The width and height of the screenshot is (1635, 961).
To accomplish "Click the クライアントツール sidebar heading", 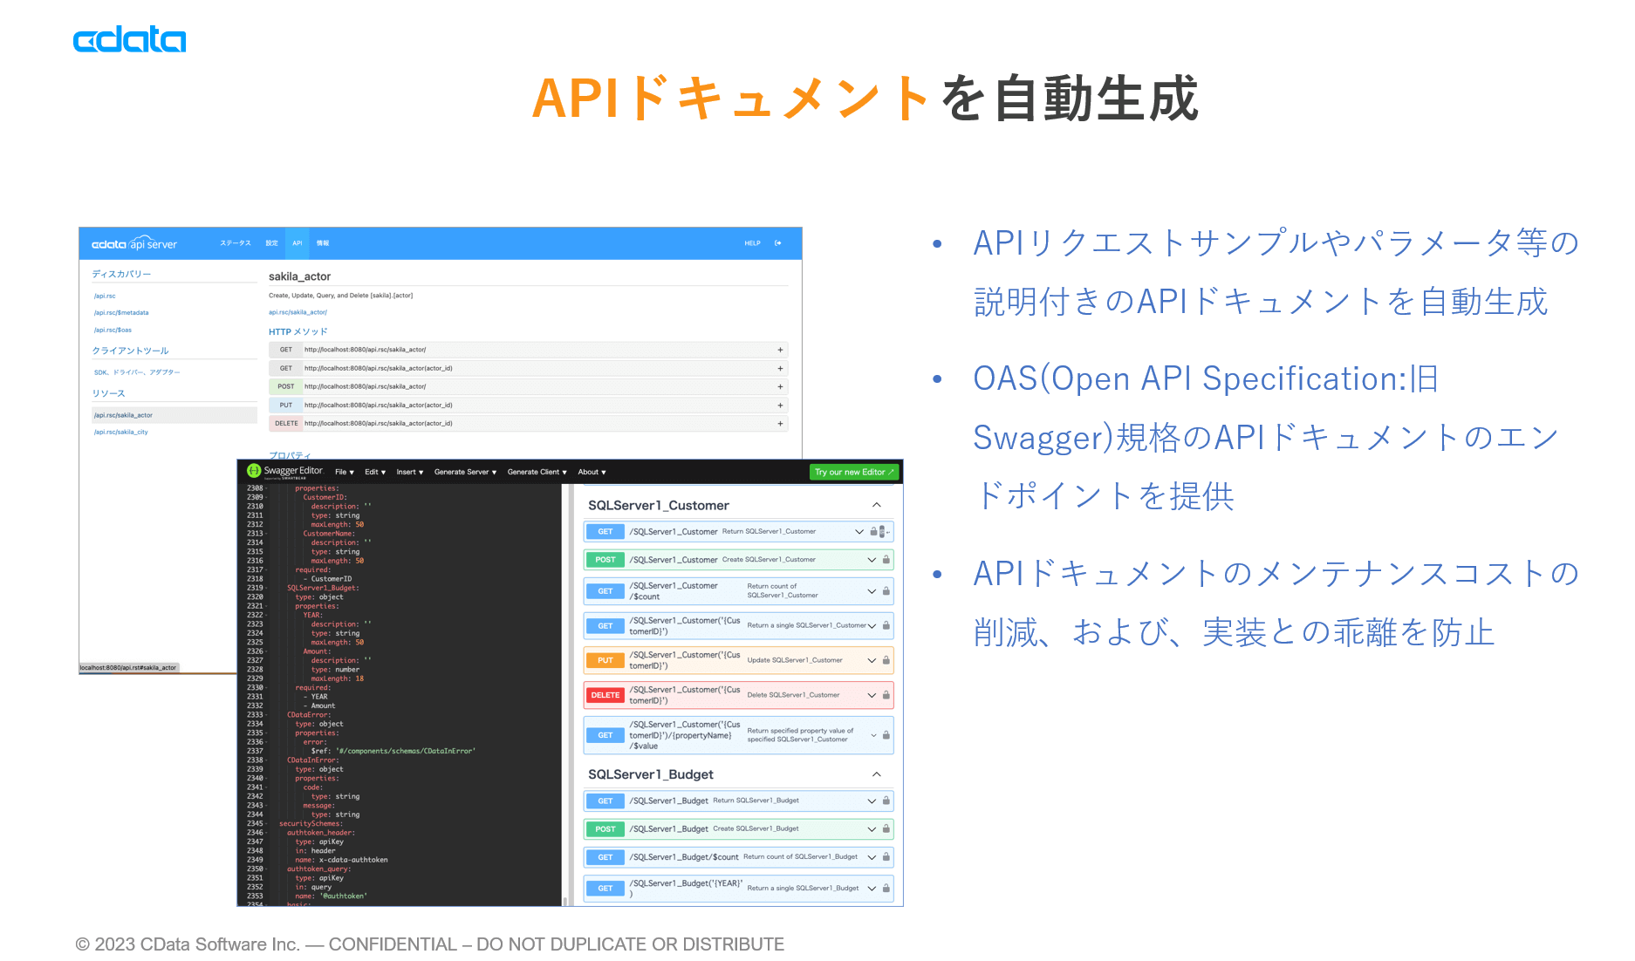I will click(x=131, y=351).
